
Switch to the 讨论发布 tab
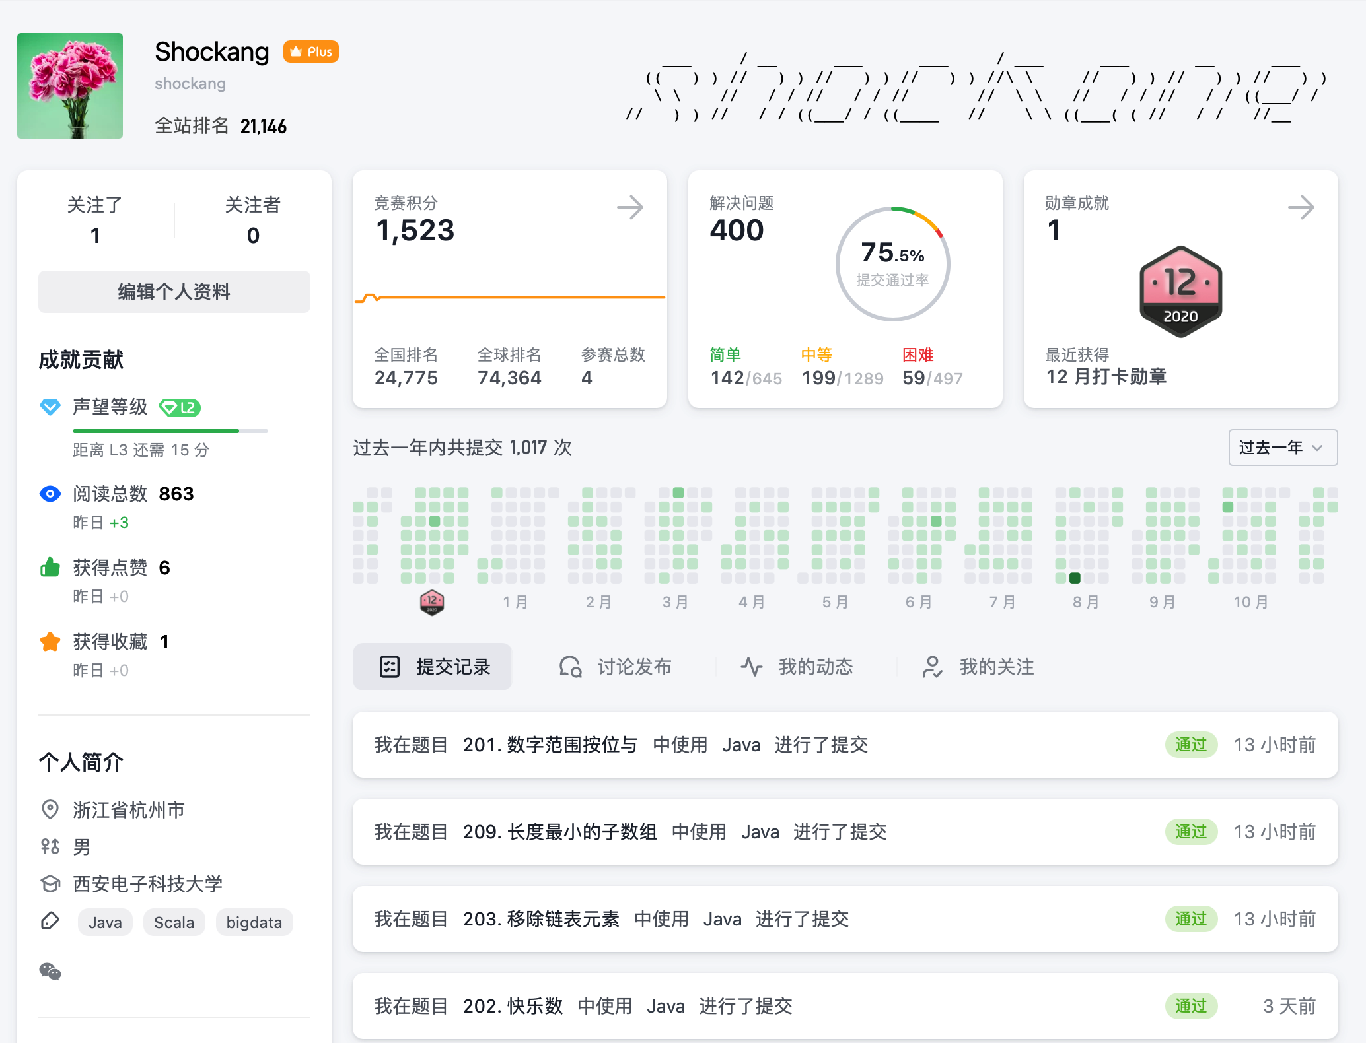(x=614, y=667)
